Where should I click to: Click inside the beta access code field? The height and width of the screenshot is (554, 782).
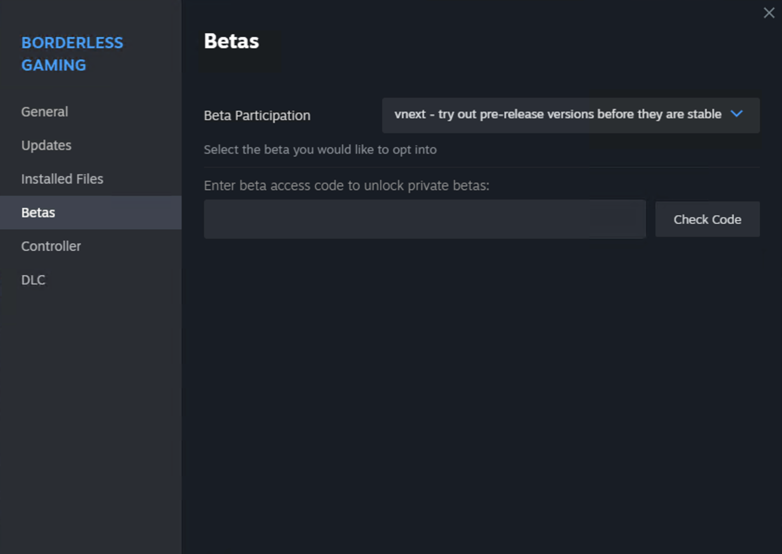[x=424, y=219]
